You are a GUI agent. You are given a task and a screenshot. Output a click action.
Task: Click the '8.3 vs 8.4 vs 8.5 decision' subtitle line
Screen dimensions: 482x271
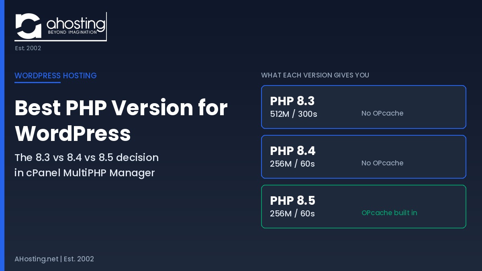(86, 157)
